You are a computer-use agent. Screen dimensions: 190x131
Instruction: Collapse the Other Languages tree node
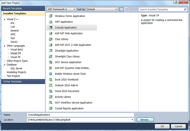4,46
